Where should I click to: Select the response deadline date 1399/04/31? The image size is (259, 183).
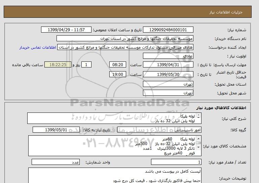(x=168, y=65)
